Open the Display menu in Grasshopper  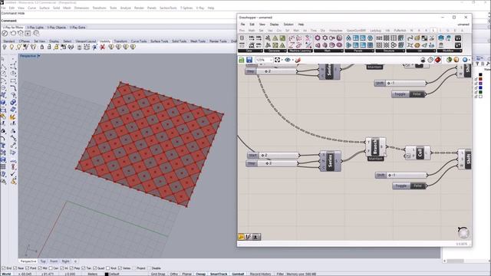click(x=274, y=25)
